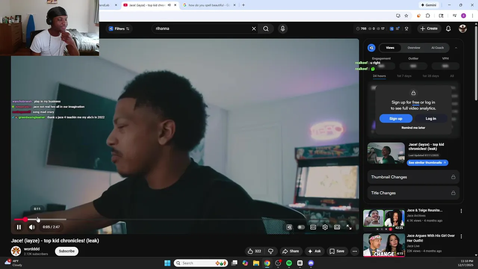Expand the Thumbnail Changes section
Viewport: 478px width, 269px height.
tap(413, 177)
